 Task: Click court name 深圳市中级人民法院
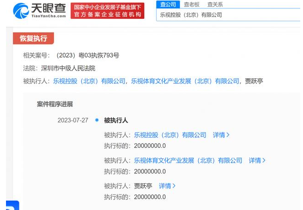coord(68,68)
